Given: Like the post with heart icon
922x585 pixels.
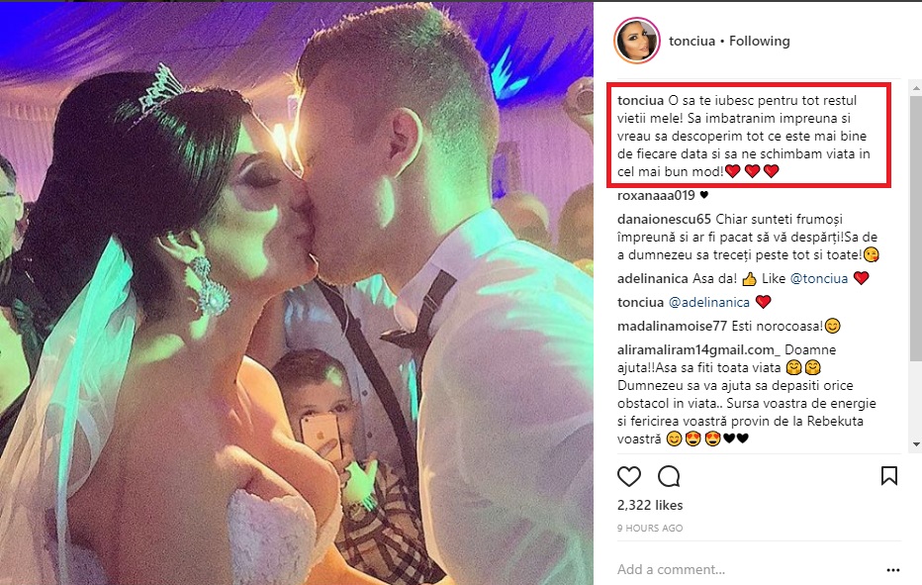Looking at the screenshot, I should click(x=628, y=476).
